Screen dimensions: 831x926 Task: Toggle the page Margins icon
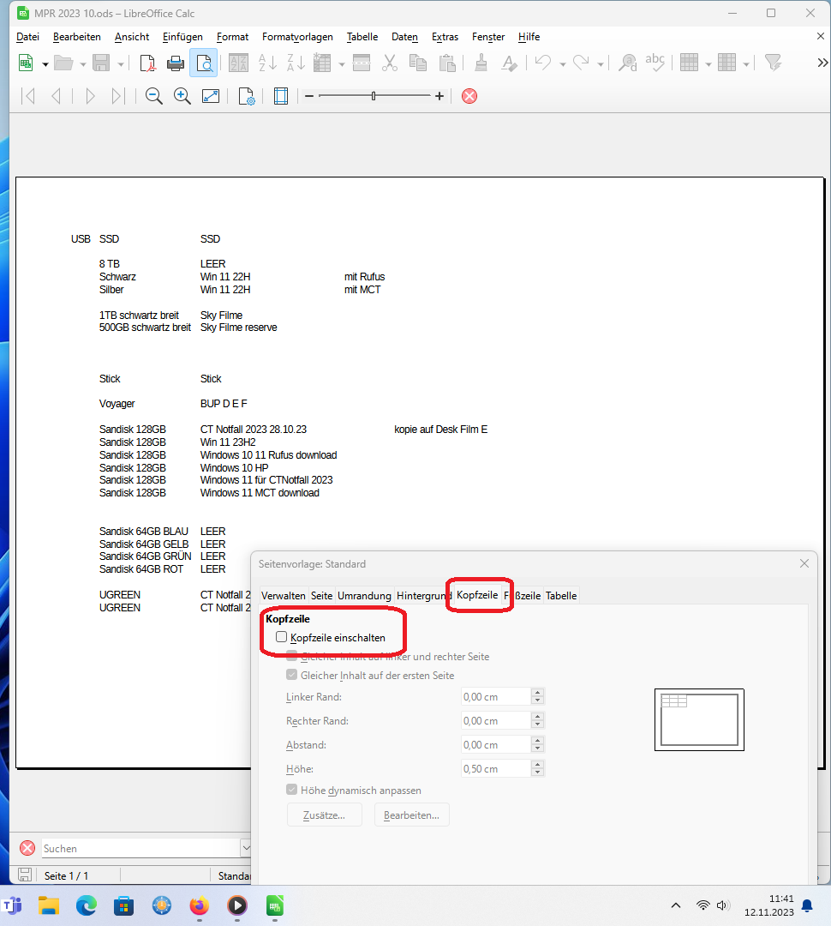tap(281, 96)
